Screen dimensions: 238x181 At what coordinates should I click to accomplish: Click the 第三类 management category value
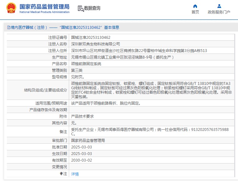(x=77, y=70)
